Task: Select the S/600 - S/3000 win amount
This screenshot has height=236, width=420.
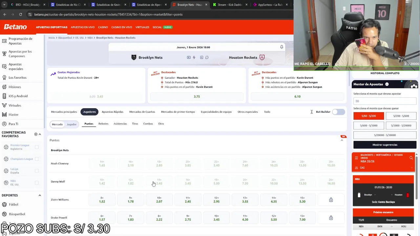Action: pyautogui.click(x=368, y=126)
